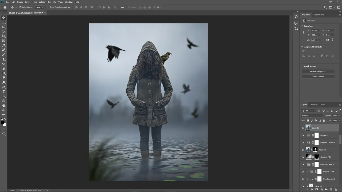This screenshot has height=192, width=342.
Task: Select the History Brush tool
Action: tap(3, 64)
